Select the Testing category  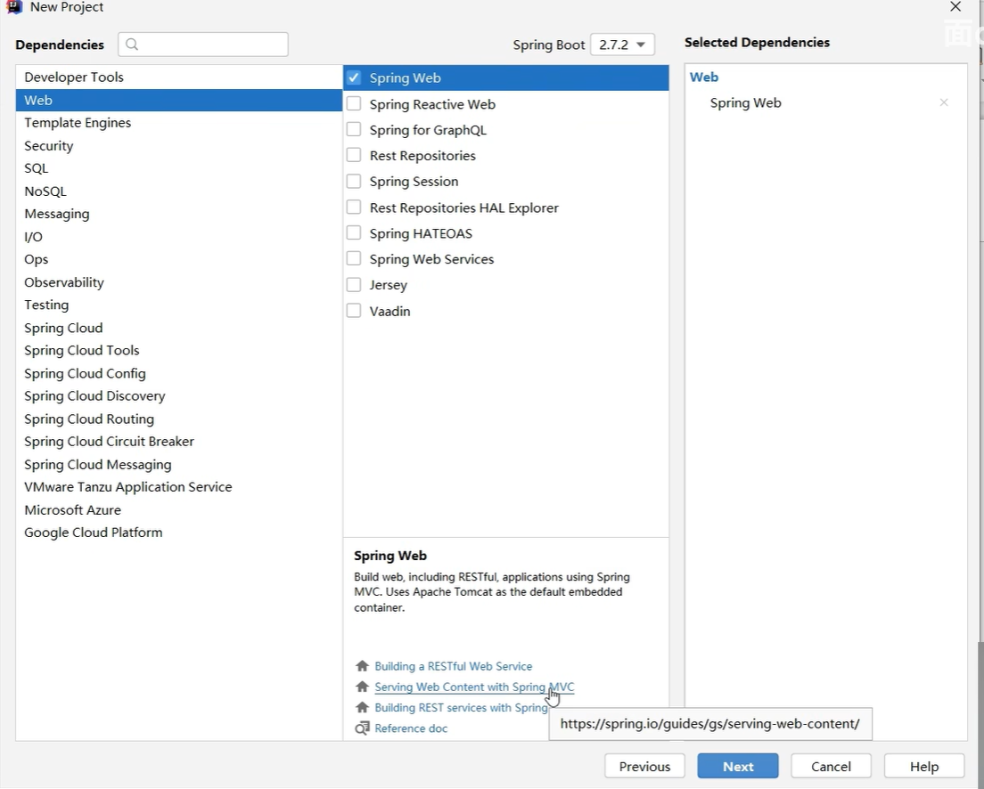(x=179, y=305)
